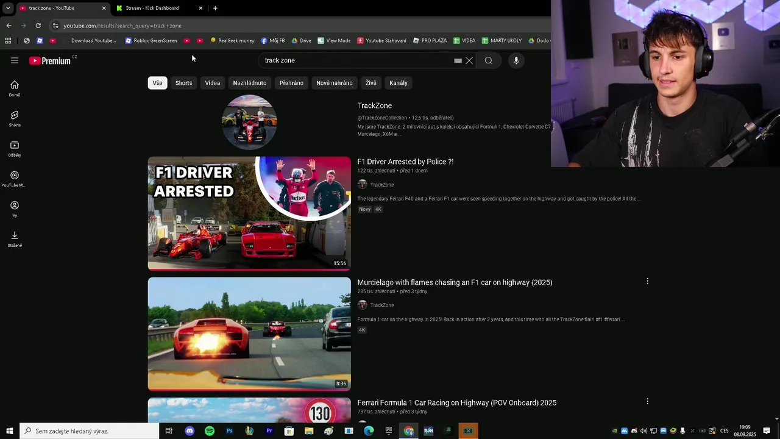Viewport: 780px width, 439px height.
Task: Filter results by Nově nahráno chip
Action: [335, 83]
